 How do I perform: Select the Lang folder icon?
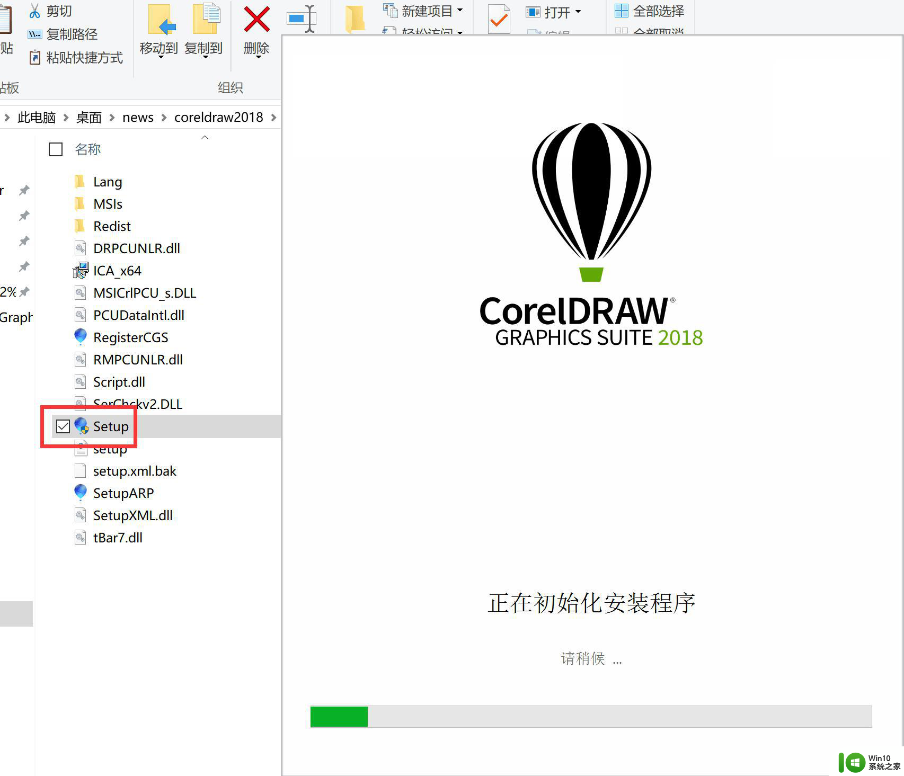pos(80,182)
